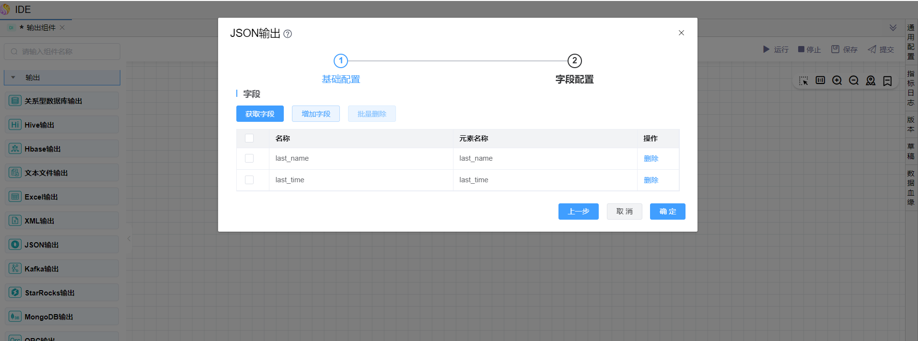Tick the checkbox for last_name row
The width and height of the screenshot is (918, 341).
249,158
